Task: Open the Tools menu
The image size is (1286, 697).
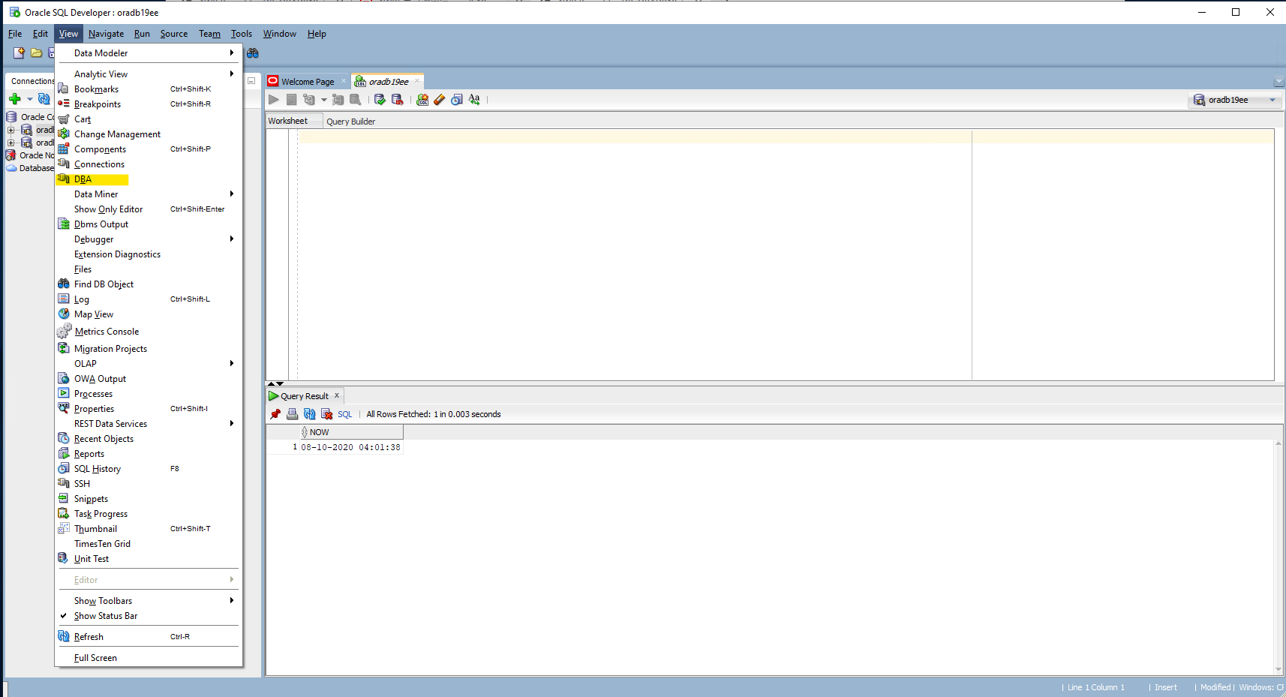Action: click(x=241, y=33)
